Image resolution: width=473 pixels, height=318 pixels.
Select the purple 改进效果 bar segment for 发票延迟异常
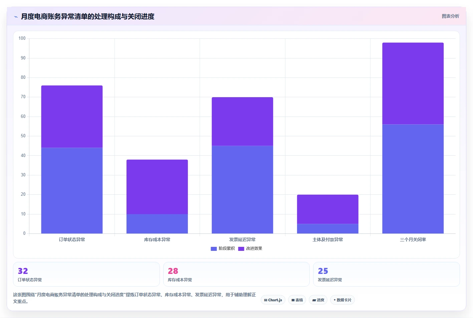242,122
